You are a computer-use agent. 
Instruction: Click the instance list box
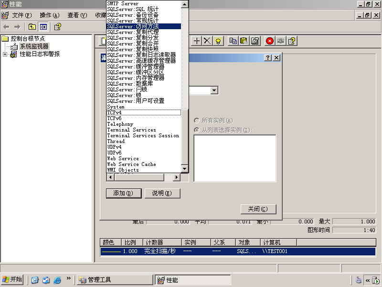[x=235, y=158]
